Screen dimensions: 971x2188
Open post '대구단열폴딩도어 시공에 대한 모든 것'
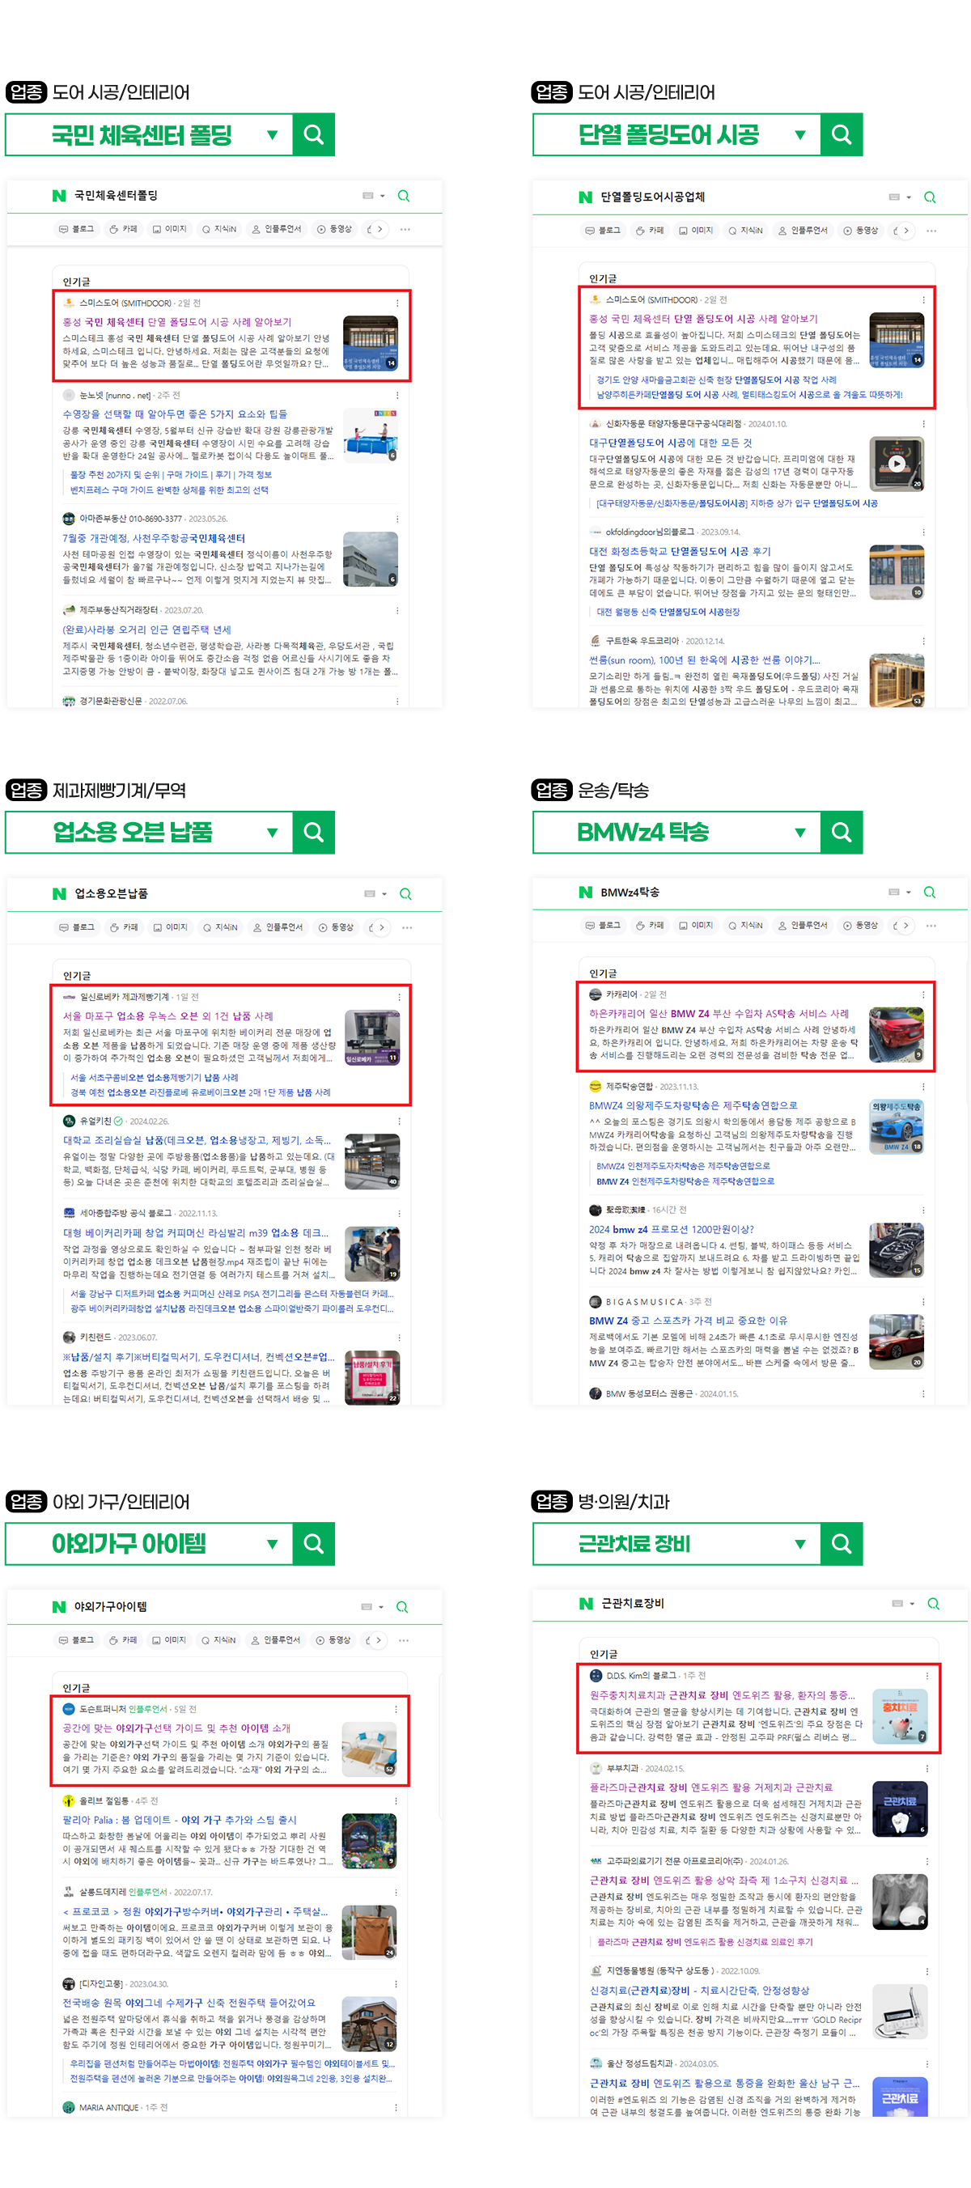[x=670, y=443]
